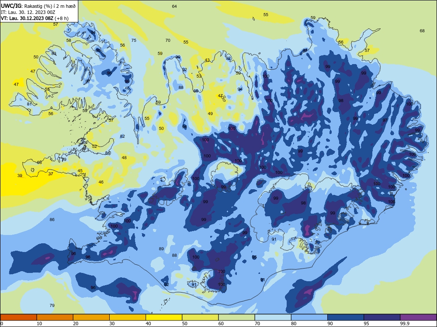The width and height of the screenshot is (437, 327).
Task: Click the '43' humidity value on the map
Action: tap(207, 60)
